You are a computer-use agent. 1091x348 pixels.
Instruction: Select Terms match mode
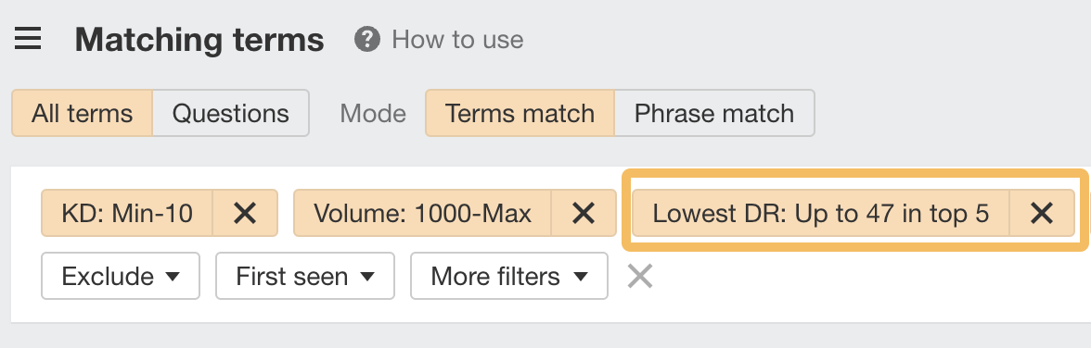point(520,113)
